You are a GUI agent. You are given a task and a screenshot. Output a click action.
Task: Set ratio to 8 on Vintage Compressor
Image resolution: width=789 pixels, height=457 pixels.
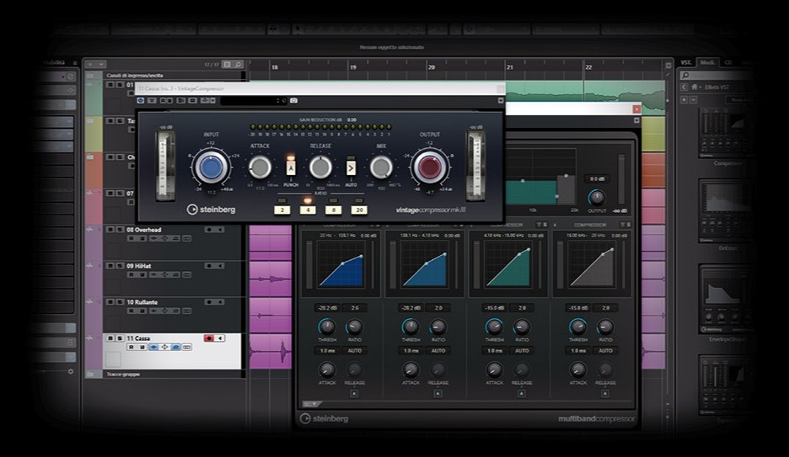pyautogui.click(x=334, y=210)
